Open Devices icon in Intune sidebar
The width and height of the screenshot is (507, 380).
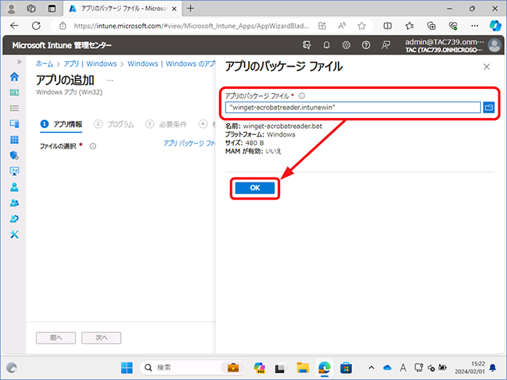point(14,124)
